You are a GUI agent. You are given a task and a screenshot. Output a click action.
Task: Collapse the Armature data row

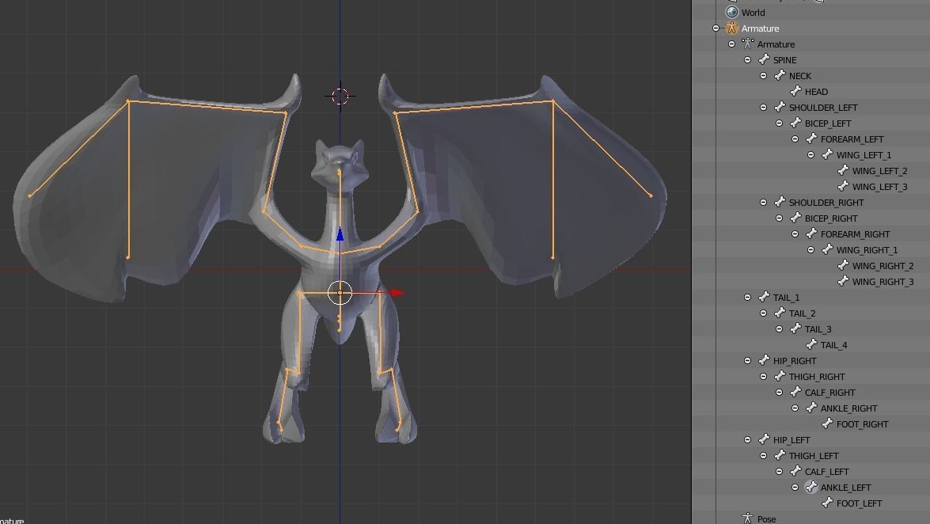(x=732, y=44)
